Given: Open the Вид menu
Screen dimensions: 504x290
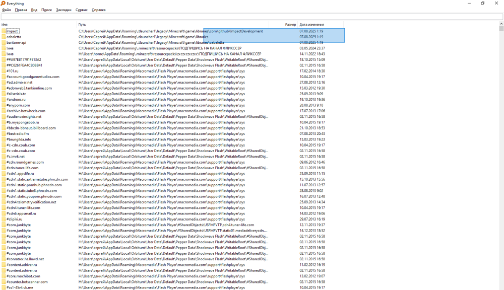Looking at the screenshot, I should (34, 10).
